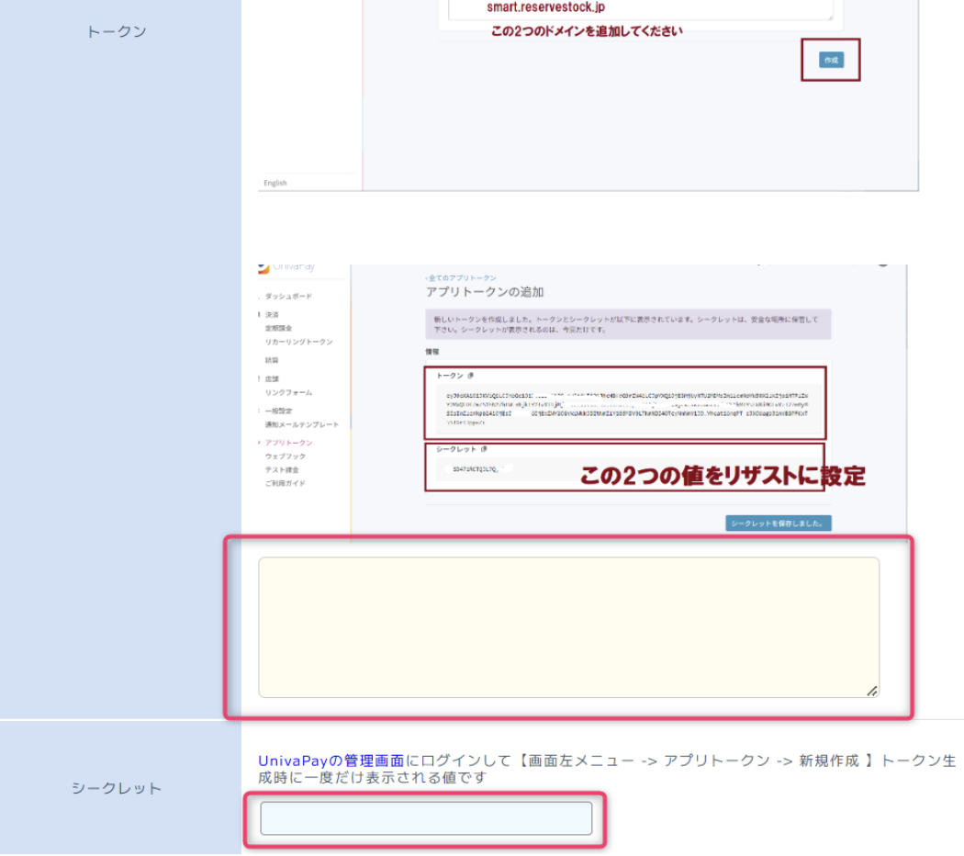This screenshot has height=856, width=964.
Task: Click the 全てのアプリトークン back link
Action: point(461,277)
